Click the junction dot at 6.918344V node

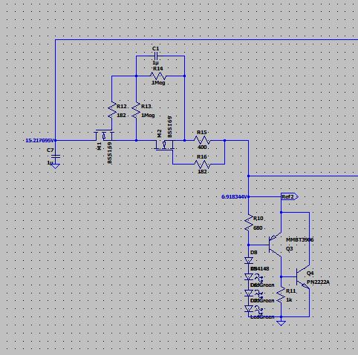[x=249, y=196]
